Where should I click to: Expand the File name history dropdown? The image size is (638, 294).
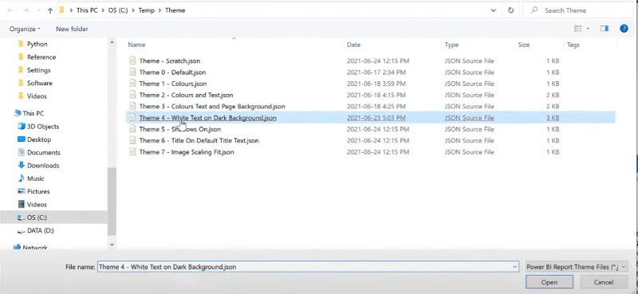point(515,267)
